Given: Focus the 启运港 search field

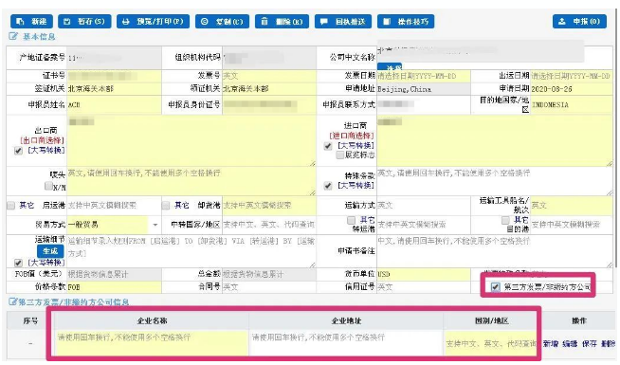Looking at the screenshot, I should click(x=114, y=205).
